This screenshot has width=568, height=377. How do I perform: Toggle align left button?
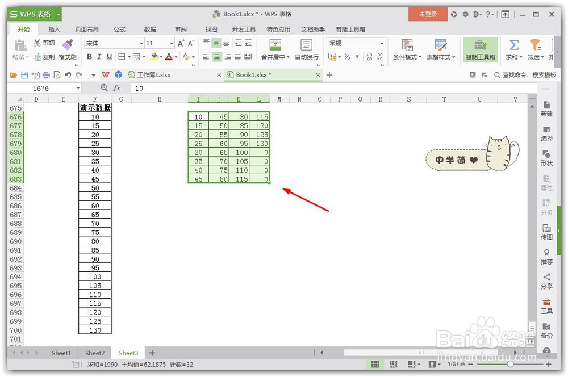pyautogui.click(x=206, y=57)
